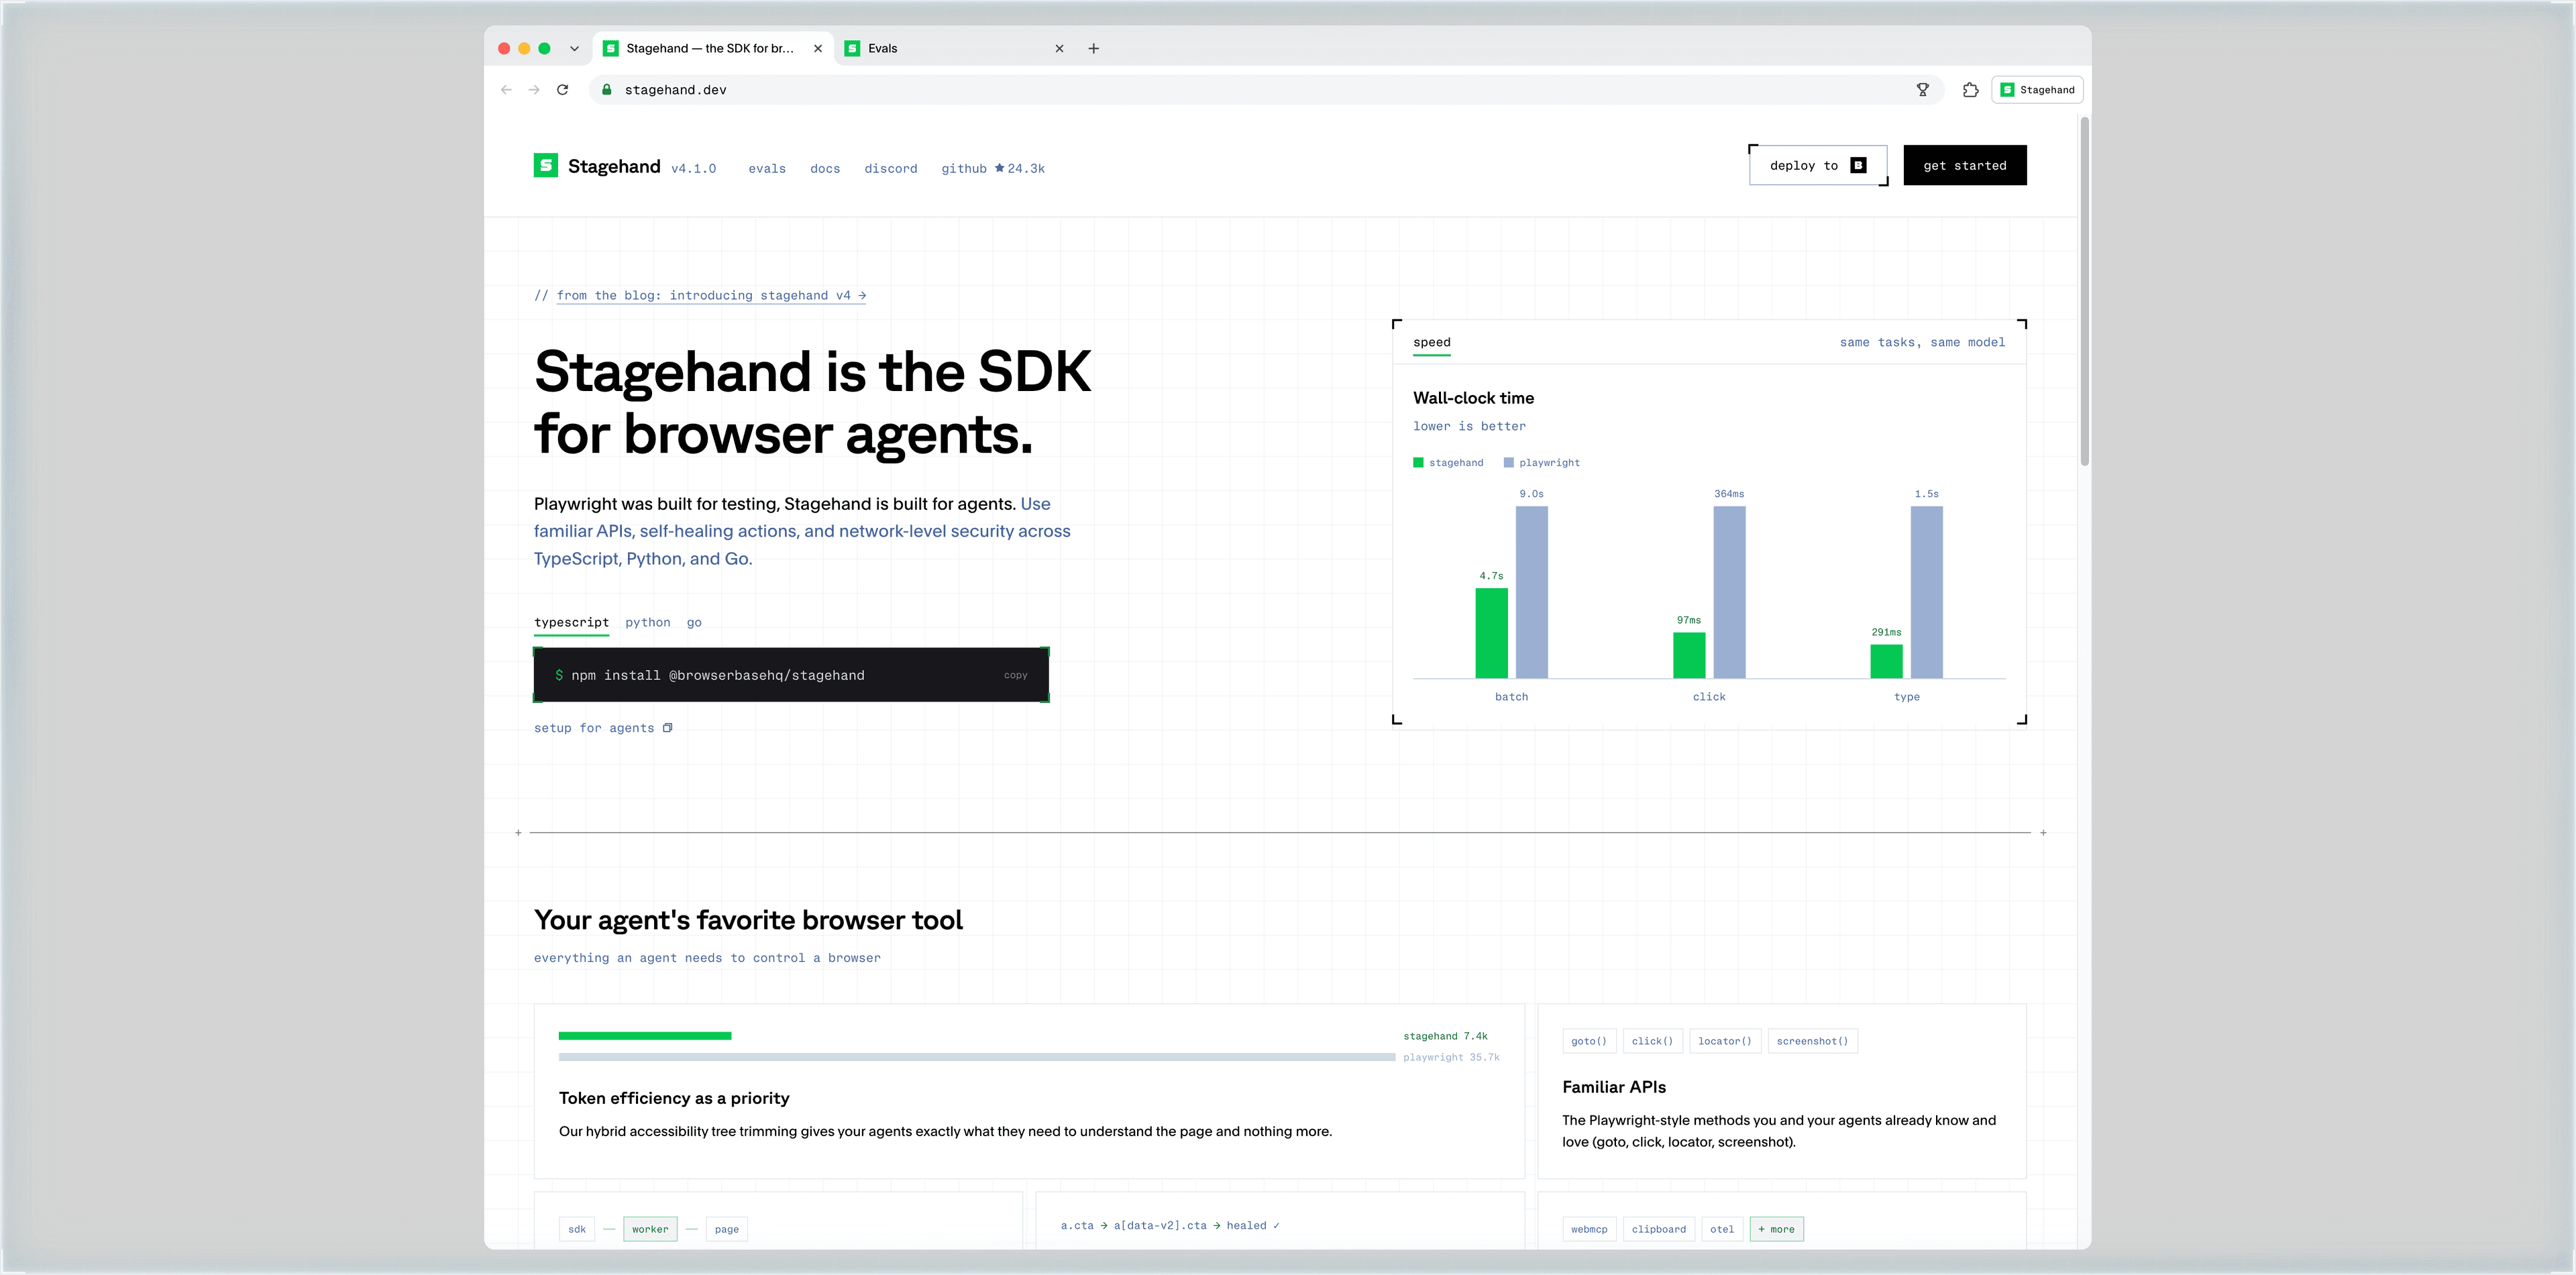
Task: Click the green Stagehand logo icon
Action: point(545,165)
